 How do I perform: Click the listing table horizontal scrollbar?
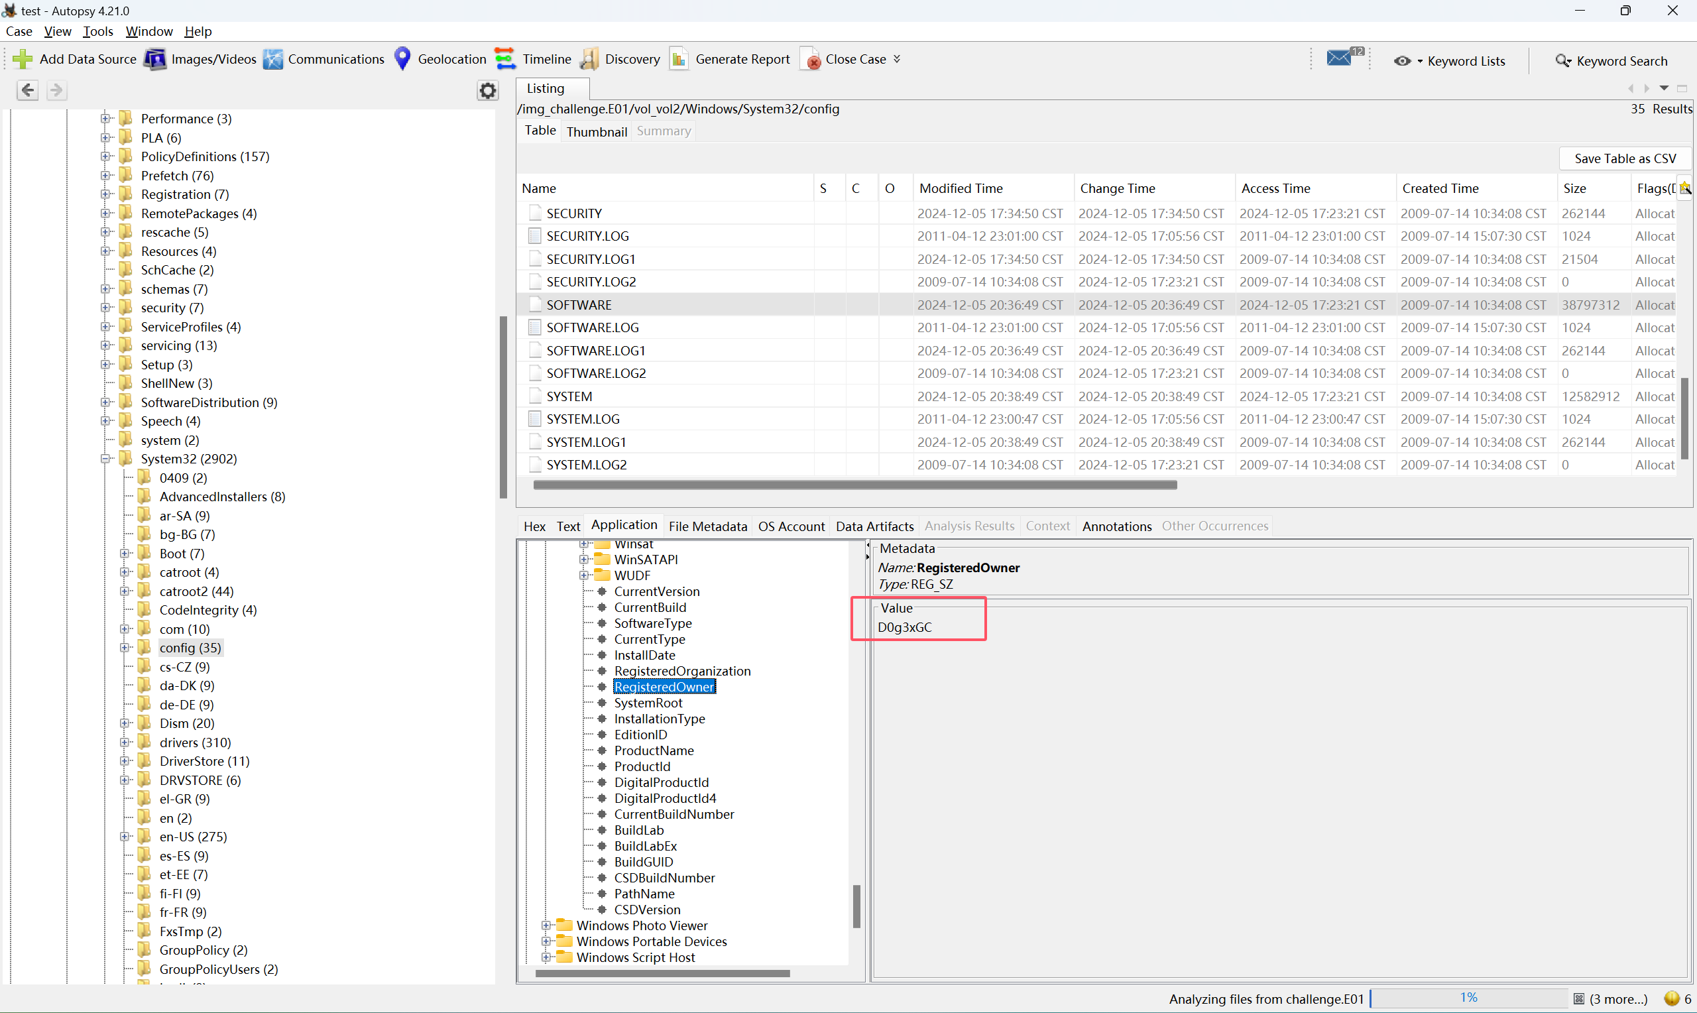pos(854,485)
